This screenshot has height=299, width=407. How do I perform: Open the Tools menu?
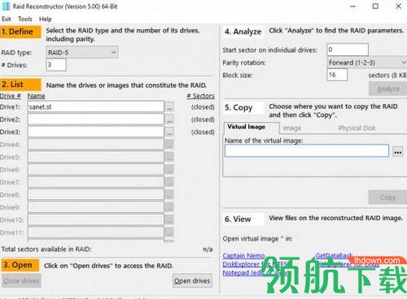(x=25, y=19)
